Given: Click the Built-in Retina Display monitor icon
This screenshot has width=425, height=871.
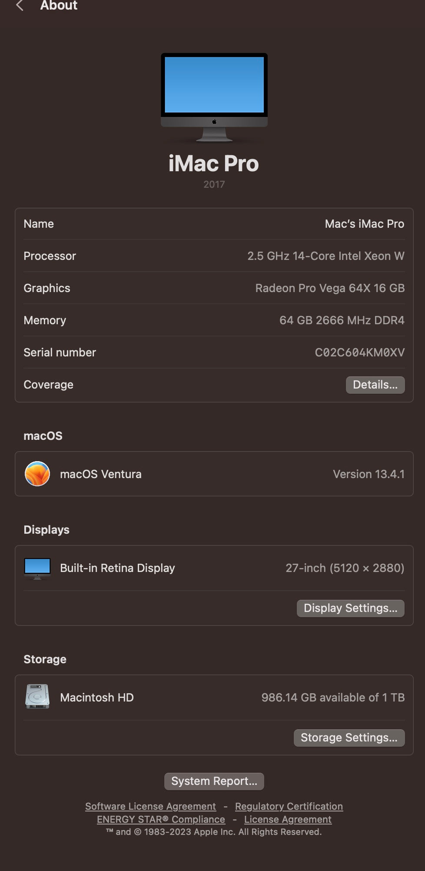Looking at the screenshot, I should [37, 568].
